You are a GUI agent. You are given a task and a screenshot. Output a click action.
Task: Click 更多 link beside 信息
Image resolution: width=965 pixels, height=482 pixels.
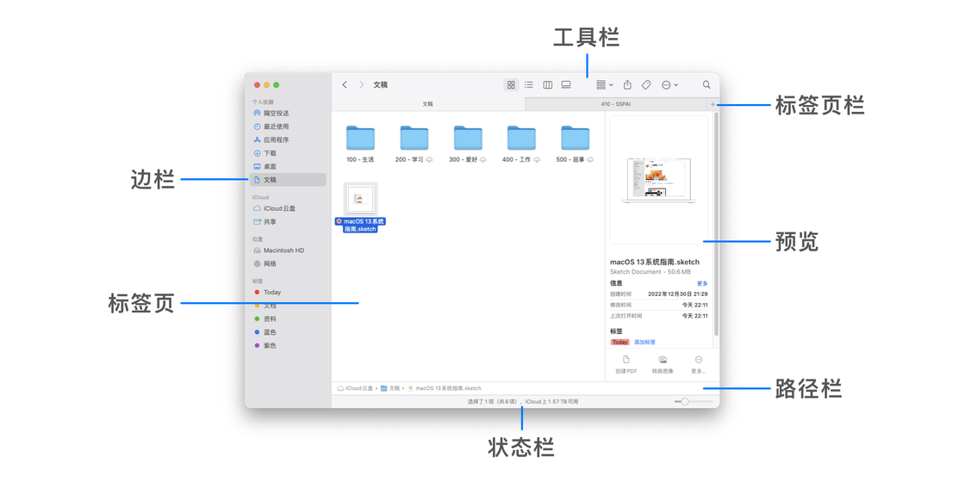coord(701,283)
